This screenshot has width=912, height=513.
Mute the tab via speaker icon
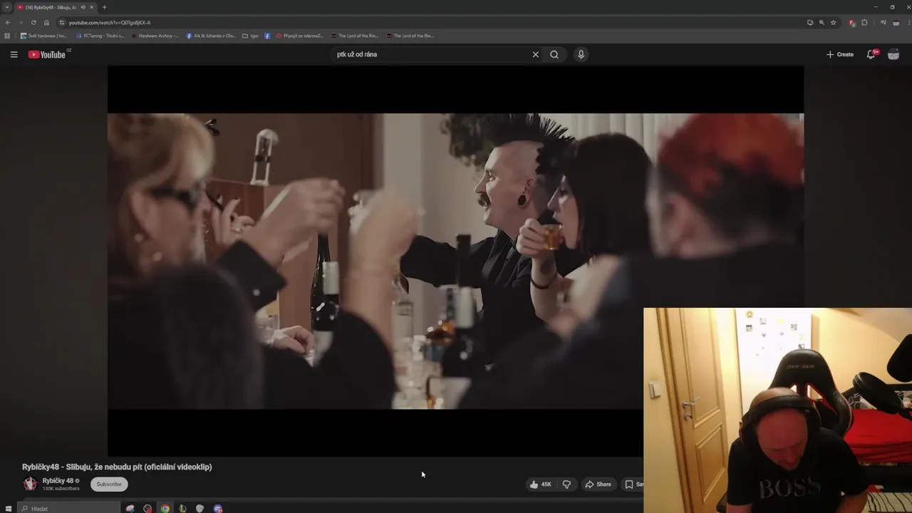83,7
